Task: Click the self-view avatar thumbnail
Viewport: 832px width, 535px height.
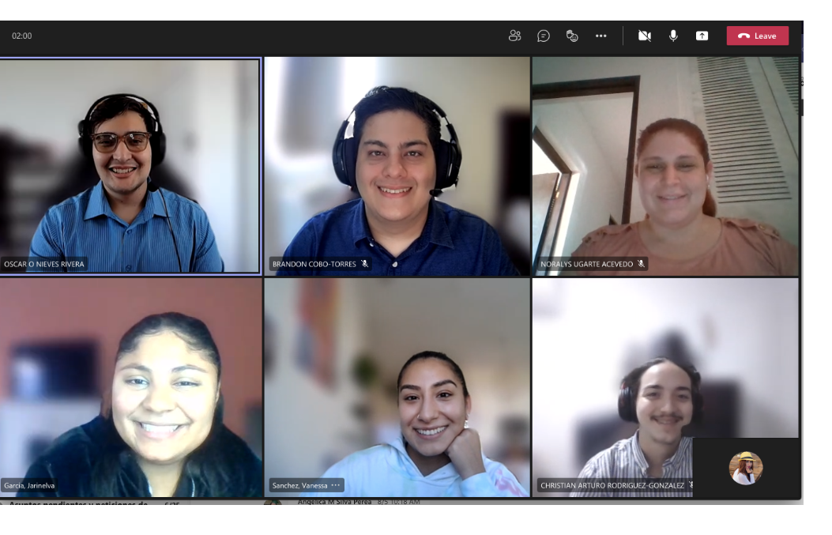Action: pos(745,468)
